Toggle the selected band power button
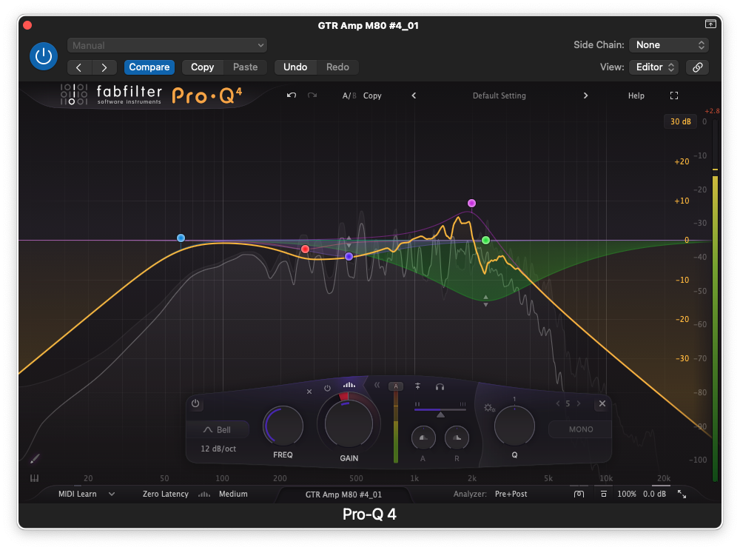Viewport: 740px width, 550px height. pyautogui.click(x=195, y=403)
